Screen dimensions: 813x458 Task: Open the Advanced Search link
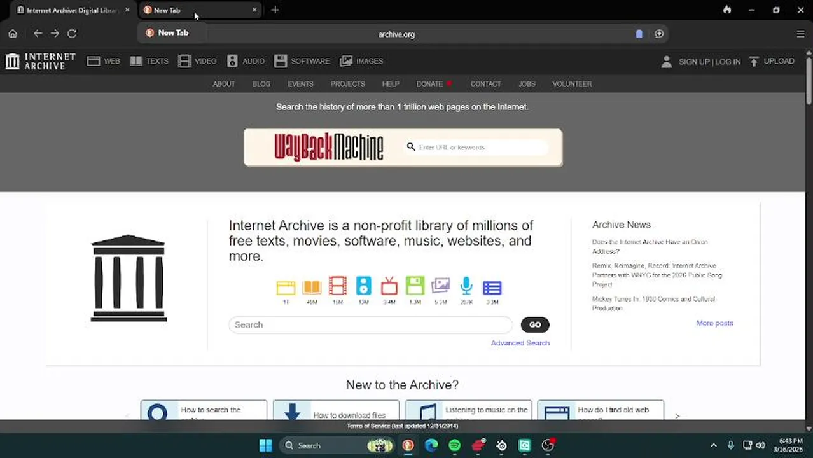[520, 343]
